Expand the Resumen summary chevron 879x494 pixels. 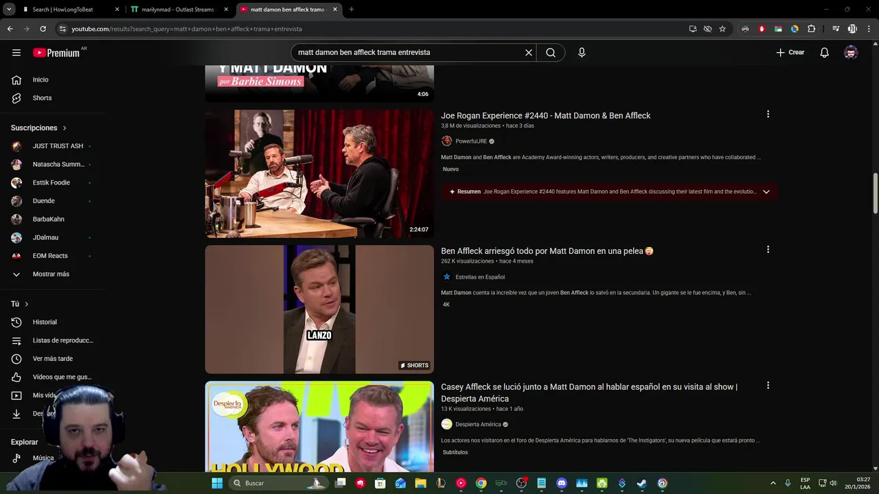[766, 191]
